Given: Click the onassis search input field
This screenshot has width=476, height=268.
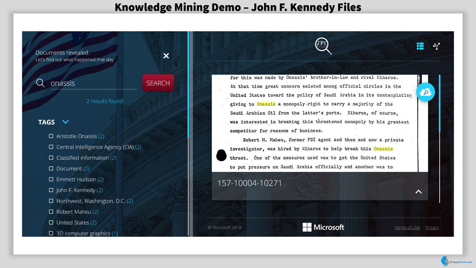Looking at the screenshot, I should click(93, 83).
